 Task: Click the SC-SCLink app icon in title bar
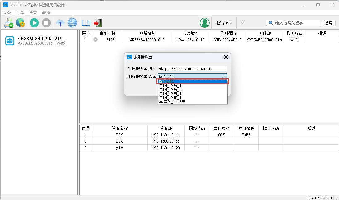(x=6, y=5)
